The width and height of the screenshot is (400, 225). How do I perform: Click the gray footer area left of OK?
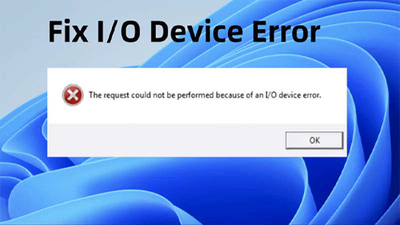click(x=166, y=140)
